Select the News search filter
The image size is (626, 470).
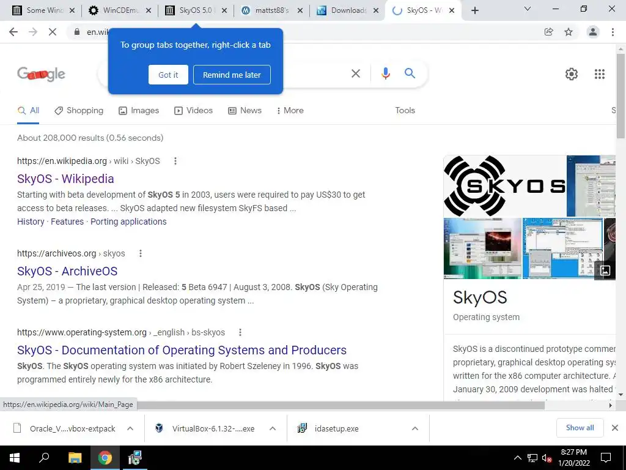pyautogui.click(x=245, y=110)
